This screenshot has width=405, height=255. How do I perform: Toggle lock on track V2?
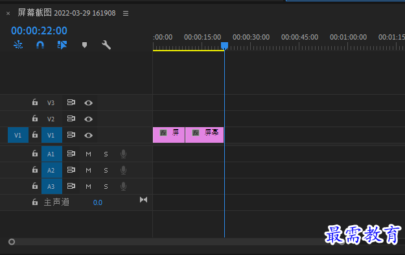point(35,119)
